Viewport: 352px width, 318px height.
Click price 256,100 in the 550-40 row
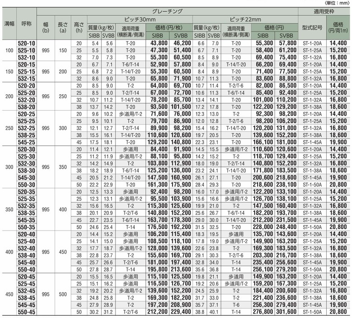(x=263, y=269)
